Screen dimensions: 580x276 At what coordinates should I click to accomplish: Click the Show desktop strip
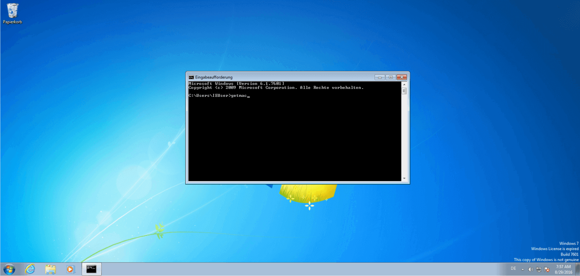(x=577, y=269)
